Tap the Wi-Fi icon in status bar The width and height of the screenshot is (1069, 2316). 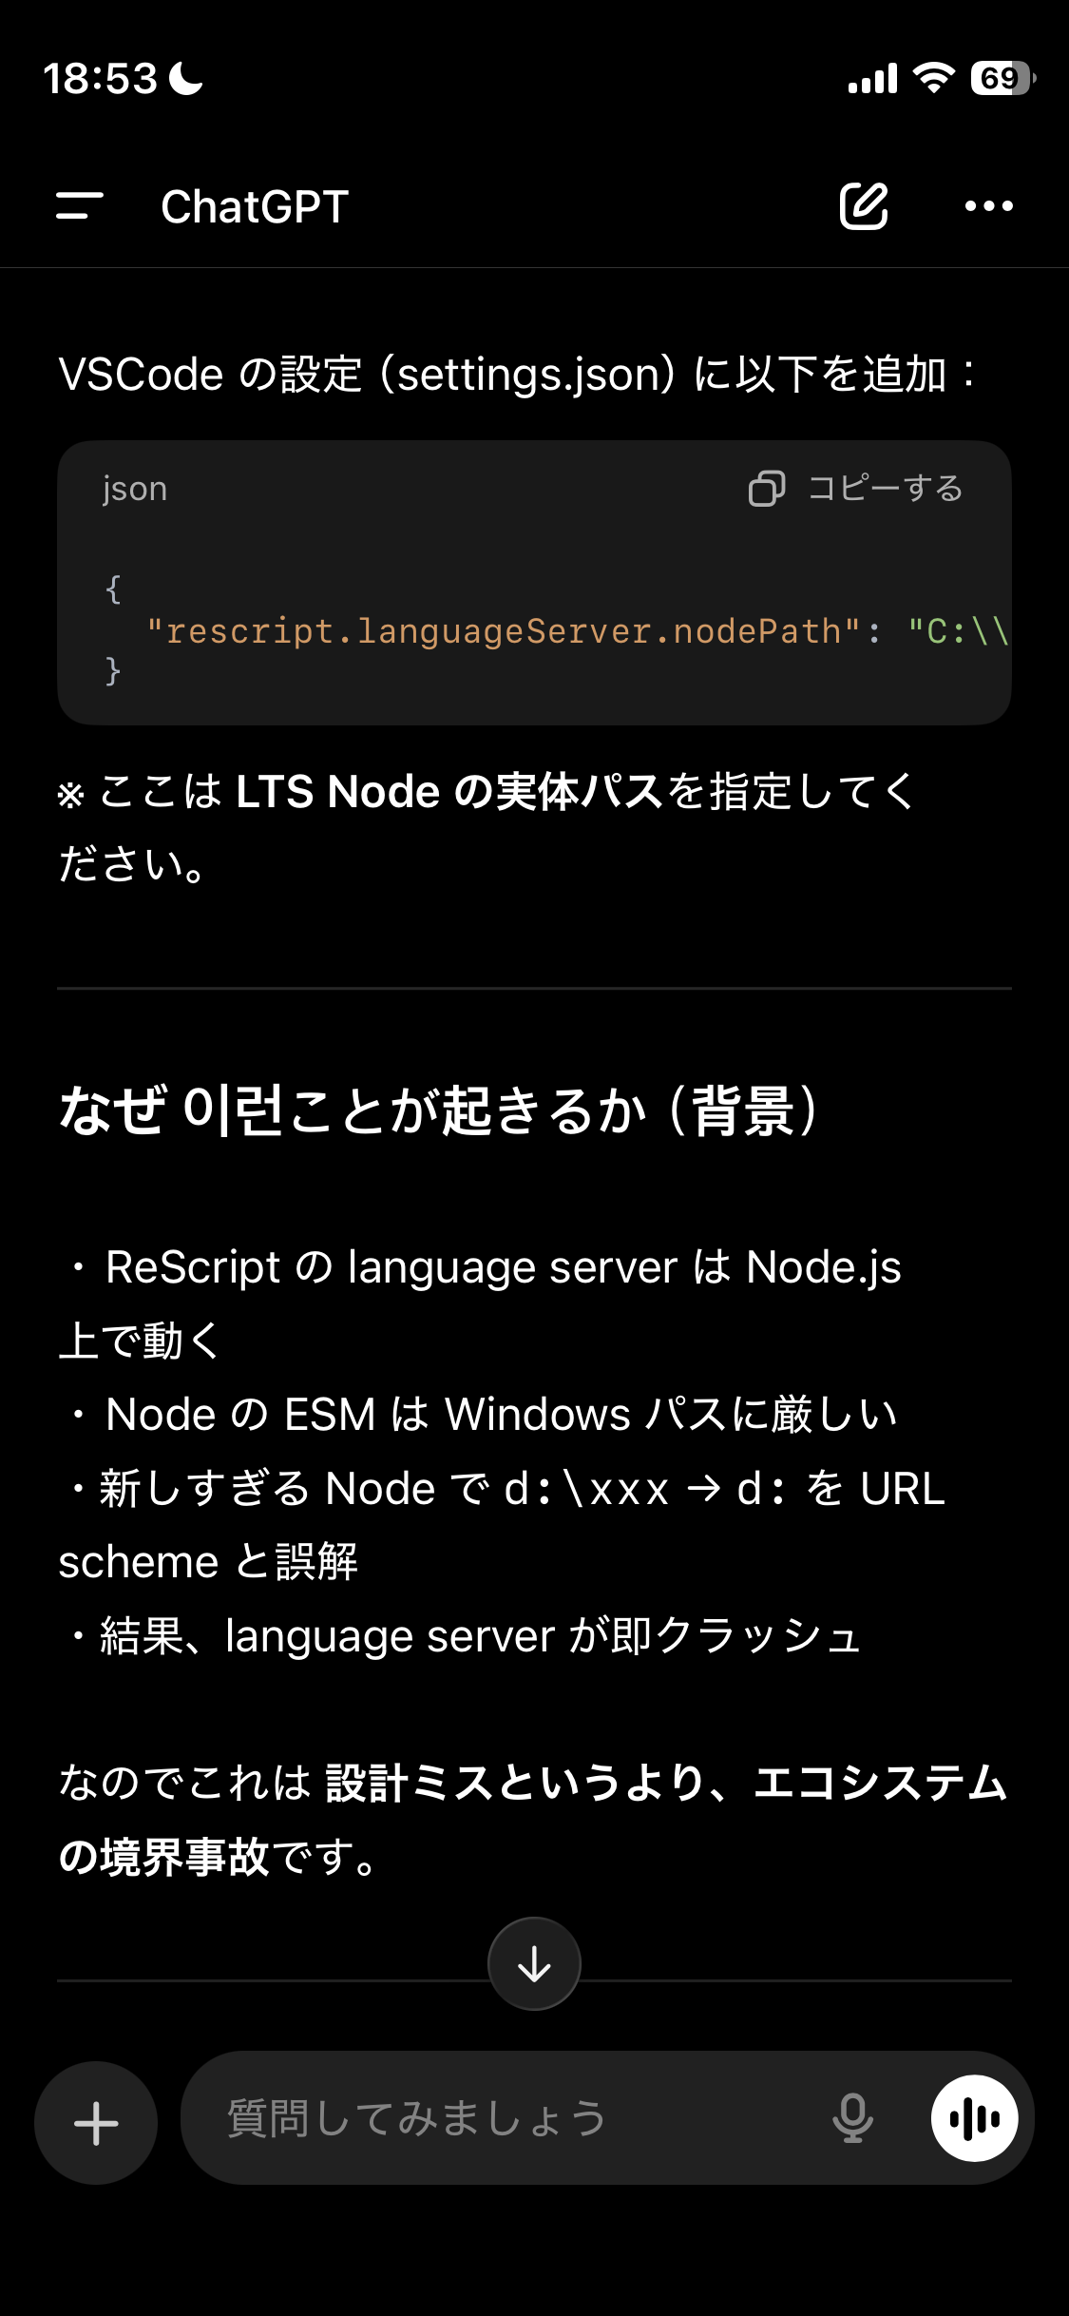click(933, 78)
